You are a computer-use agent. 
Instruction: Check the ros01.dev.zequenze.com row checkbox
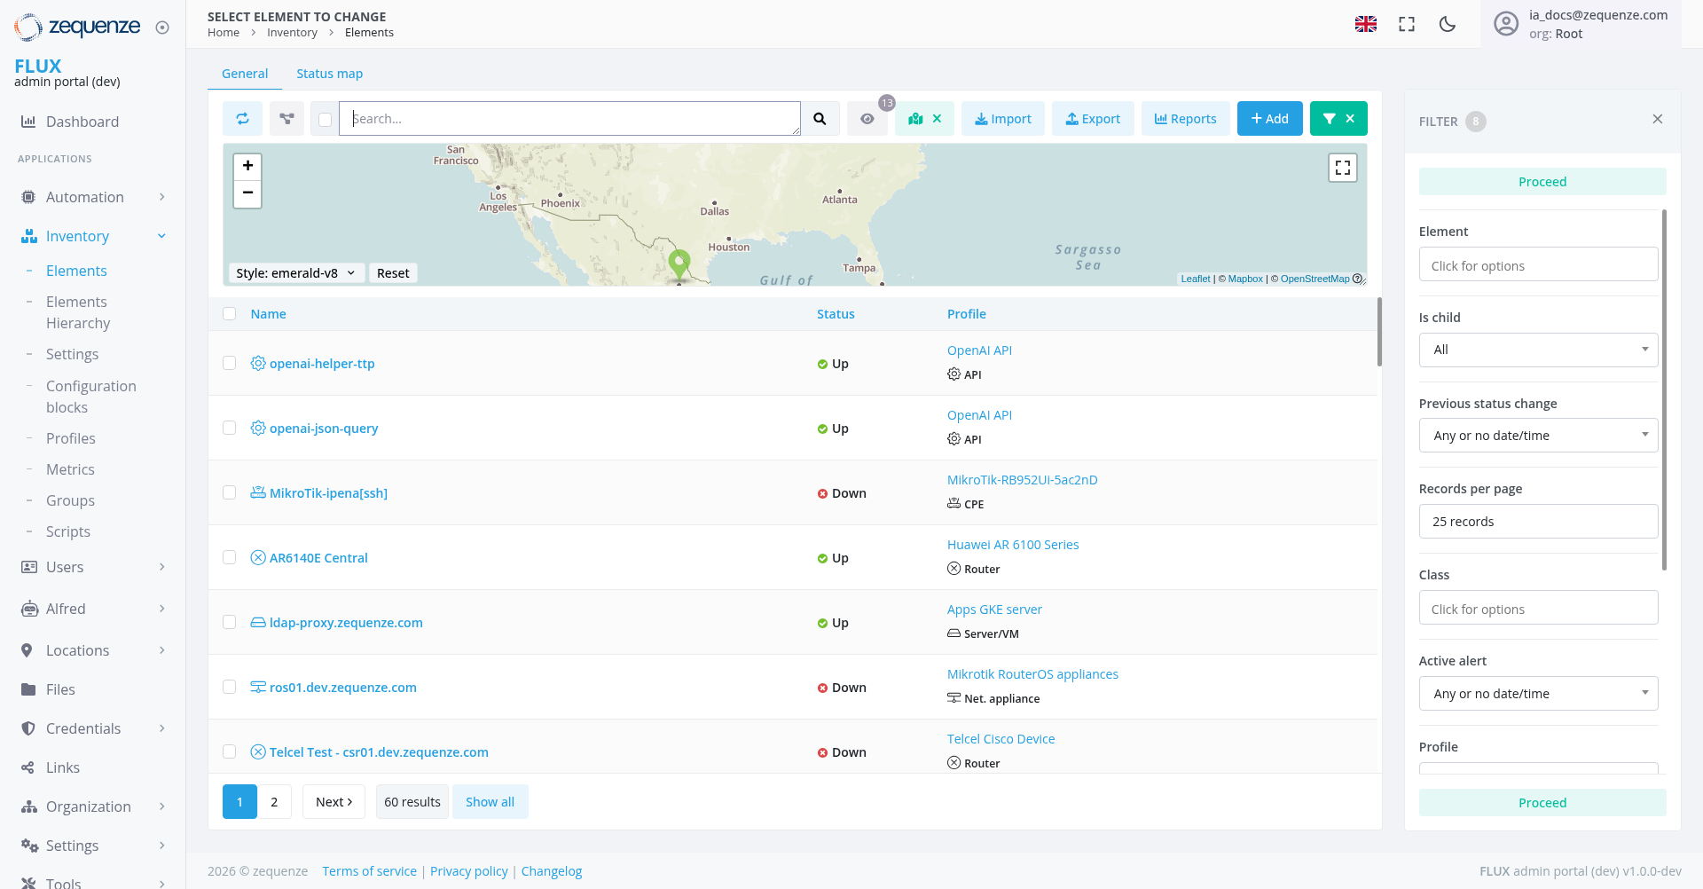pos(230,687)
